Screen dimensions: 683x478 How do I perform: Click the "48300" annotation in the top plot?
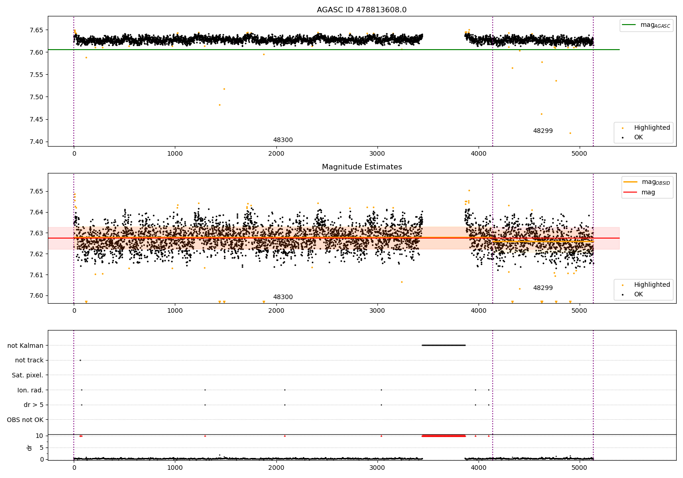click(x=283, y=140)
